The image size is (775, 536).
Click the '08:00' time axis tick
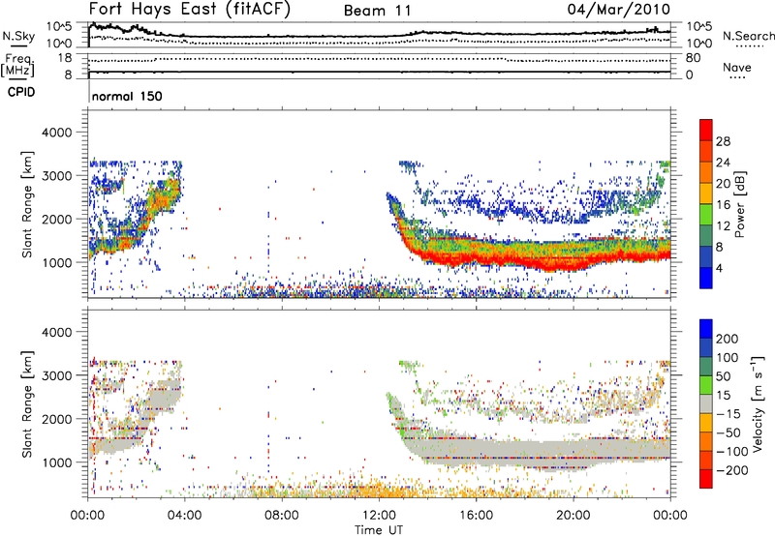282,516
